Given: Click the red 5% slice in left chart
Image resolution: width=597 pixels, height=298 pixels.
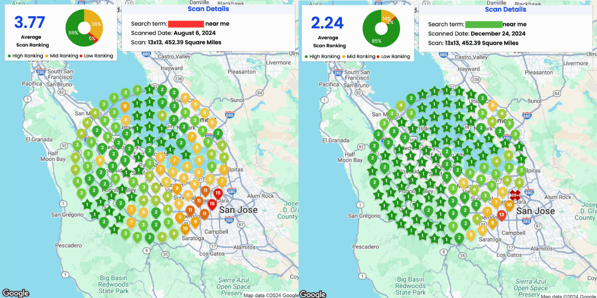Looking at the screenshot, I should click(x=95, y=39).
